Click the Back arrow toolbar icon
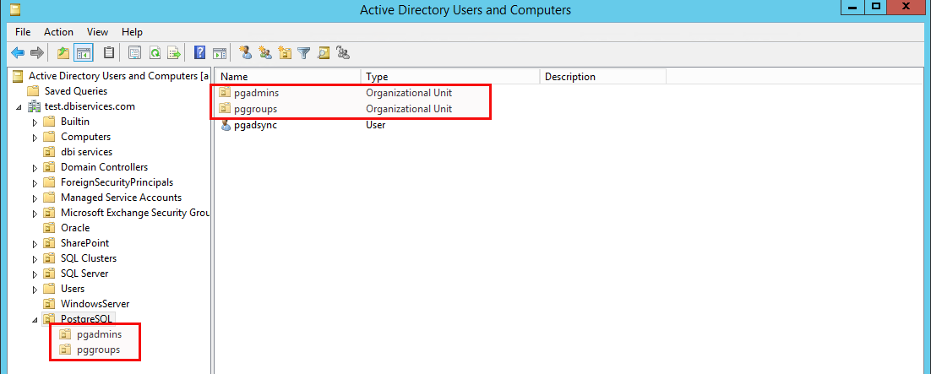Screen dimensions: 931x374 tap(18, 53)
